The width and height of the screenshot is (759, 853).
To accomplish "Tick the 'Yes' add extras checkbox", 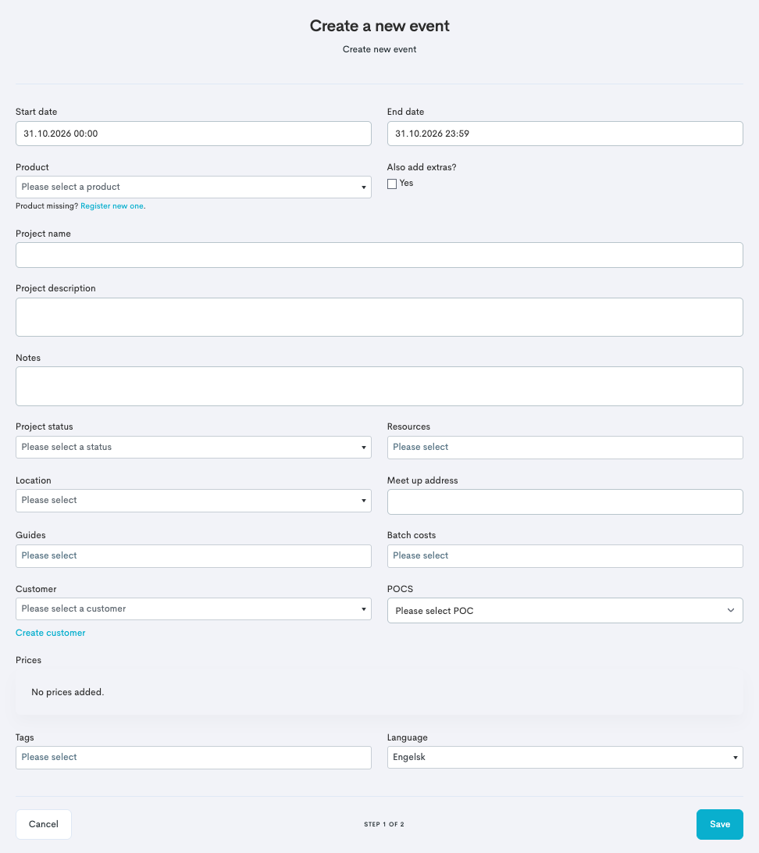I will click(392, 184).
